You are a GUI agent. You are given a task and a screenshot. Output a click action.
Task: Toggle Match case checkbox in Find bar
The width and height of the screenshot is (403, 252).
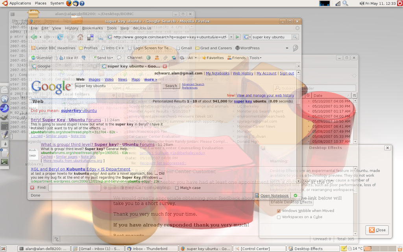pyautogui.click(x=177, y=188)
